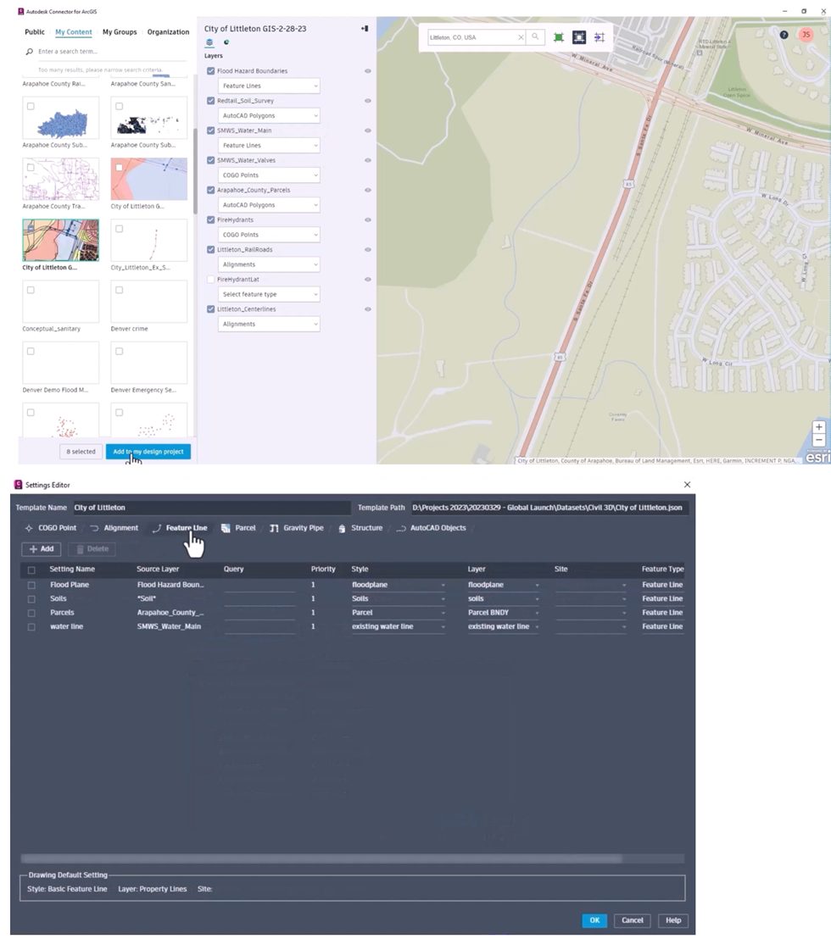Click the collapse panel icon beside City of Littleton GIS-2-28-23
The height and width of the screenshot is (939, 831).
(365, 28)
